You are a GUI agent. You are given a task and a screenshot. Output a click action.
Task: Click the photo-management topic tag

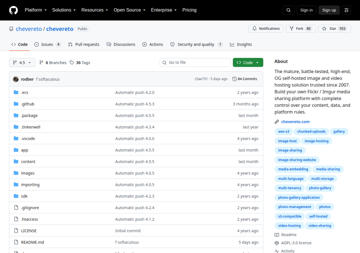point(295,207)
